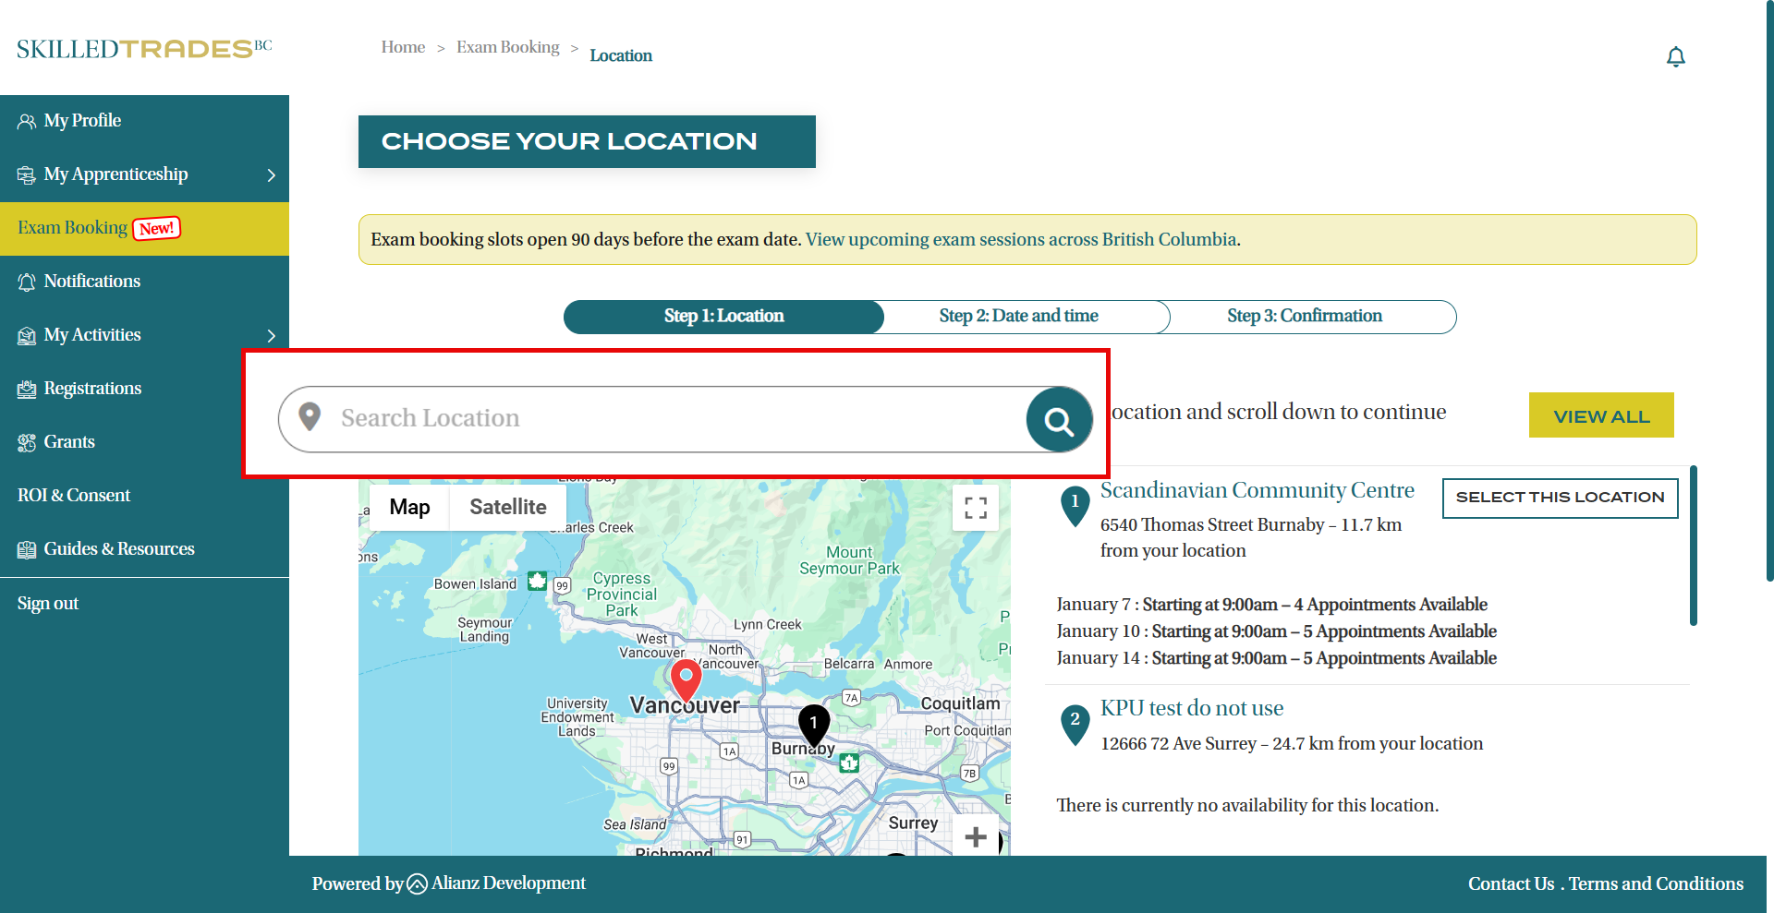Toggle fullscreen map view

[x=975, y=508]
